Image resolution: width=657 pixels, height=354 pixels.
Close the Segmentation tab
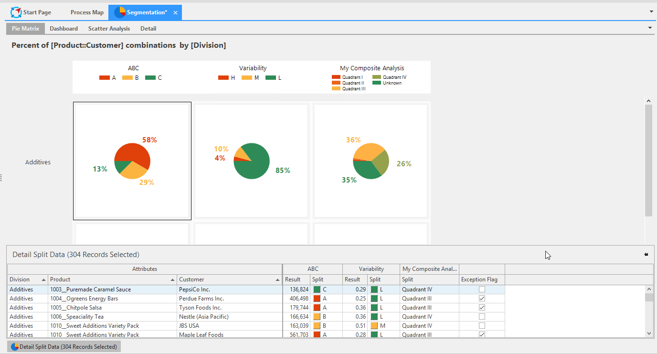click(x=175, y=13)
